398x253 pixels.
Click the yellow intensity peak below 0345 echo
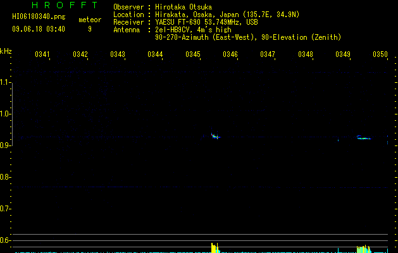tap(215, 248)
